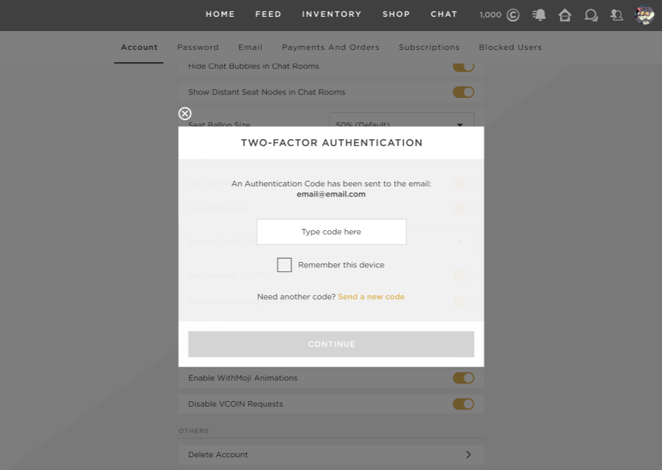Click the authentication code input field
The height and width of the screenshot is (470, 662).
coord(331,232)
